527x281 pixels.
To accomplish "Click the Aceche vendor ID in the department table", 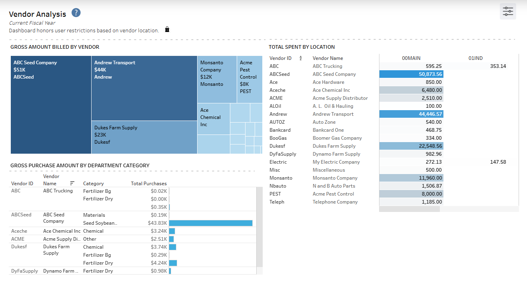I will pyautogui.click(x=19, y=231).
